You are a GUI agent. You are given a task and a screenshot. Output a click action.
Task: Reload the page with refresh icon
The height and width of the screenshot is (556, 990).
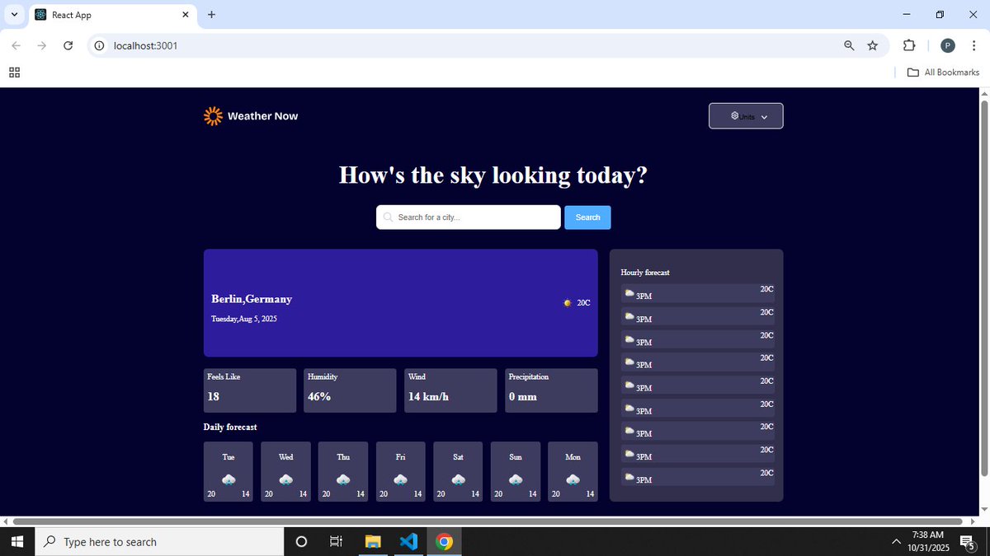point(68,45)
